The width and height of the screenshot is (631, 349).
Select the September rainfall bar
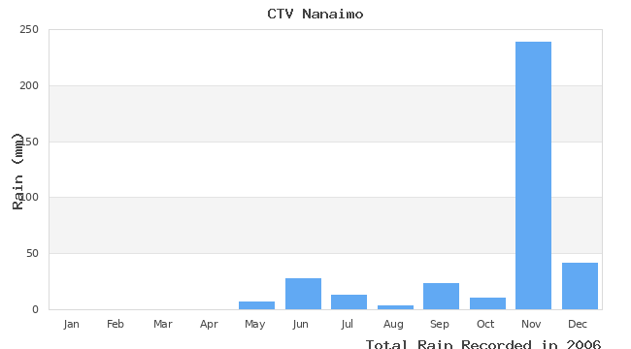tap(441, 297)
